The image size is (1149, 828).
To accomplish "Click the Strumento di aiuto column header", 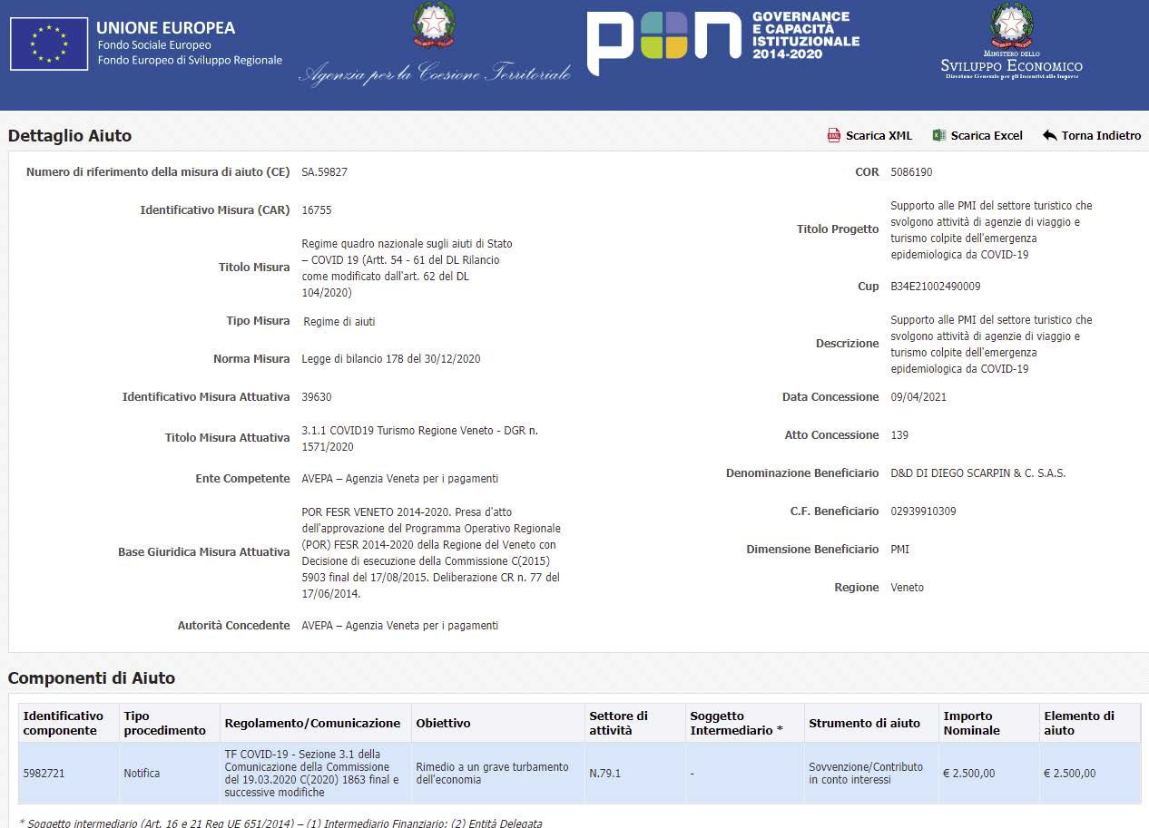I will click(x=872, y=723).
